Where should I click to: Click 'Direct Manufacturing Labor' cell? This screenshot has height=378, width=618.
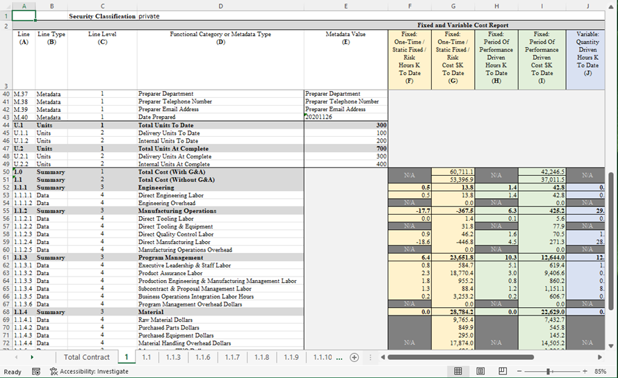pos(221,242)
